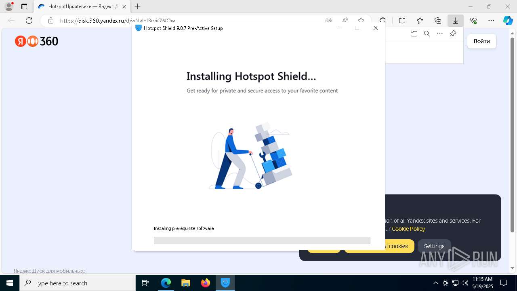Click the volume speaker tray icon
The image size is (517, 291).
(x=464, y=283)
